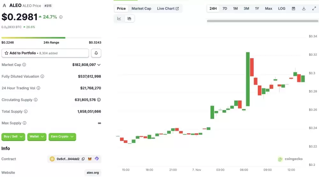Viewport: 319px width, 177px height.
Task: Download the chart data
Action: 304,9
